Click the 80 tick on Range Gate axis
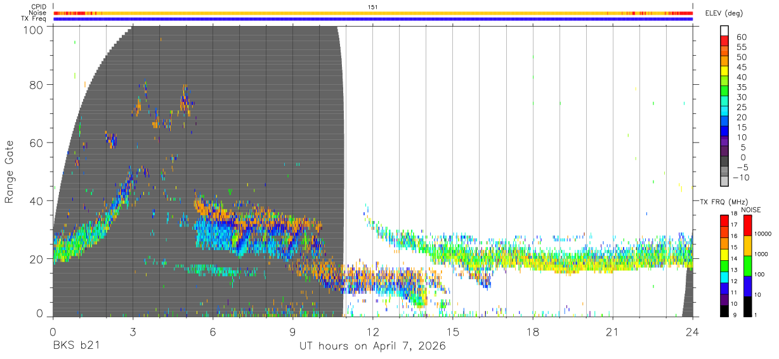Viewport: 779px width, 359px height. point(37,85)
